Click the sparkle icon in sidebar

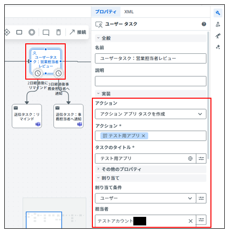tap(218, 47)
